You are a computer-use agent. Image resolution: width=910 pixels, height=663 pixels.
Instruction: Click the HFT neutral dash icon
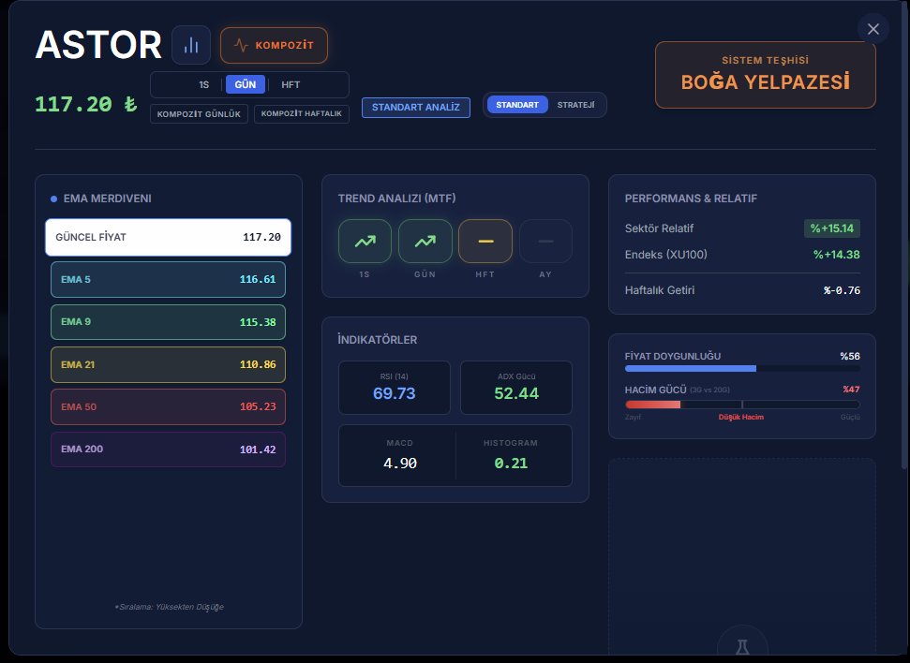tap(485, 242)
